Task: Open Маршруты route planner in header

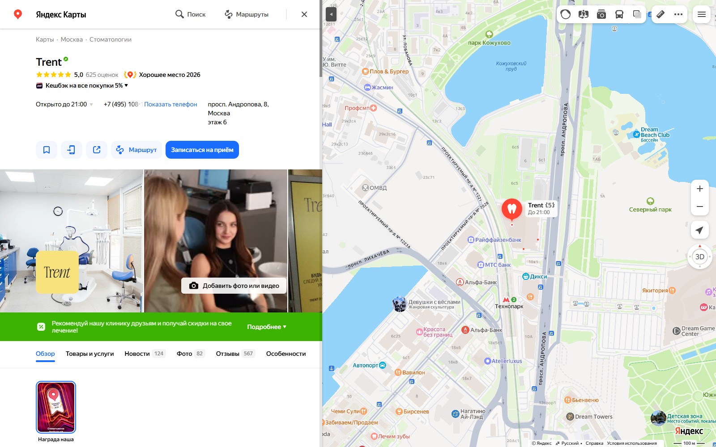Action: (x=247, y=14)
